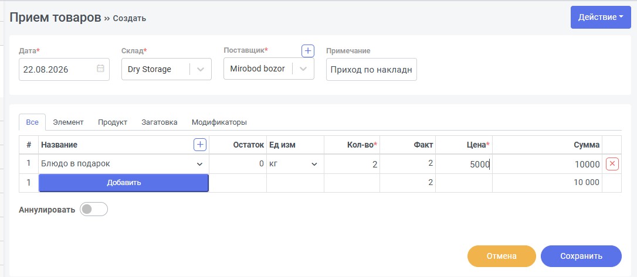This screenshot has height=277, width=637.
Task: Click the Факт cell in first row
Action: point(408,164)
